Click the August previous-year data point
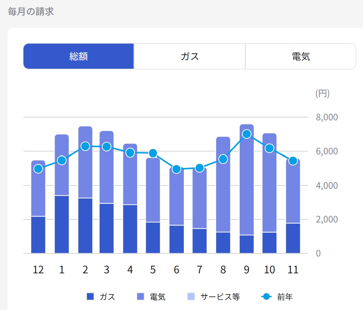 point(223,159)
